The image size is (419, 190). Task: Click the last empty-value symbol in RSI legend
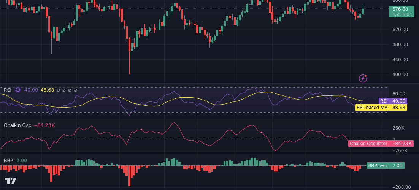click(76, 90)
